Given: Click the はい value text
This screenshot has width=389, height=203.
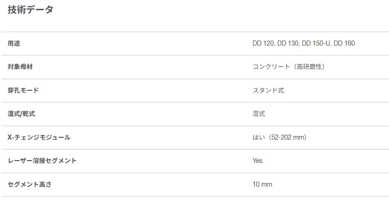Looking at the screenshot, I should pyautogui.click(x=259, y=137).
